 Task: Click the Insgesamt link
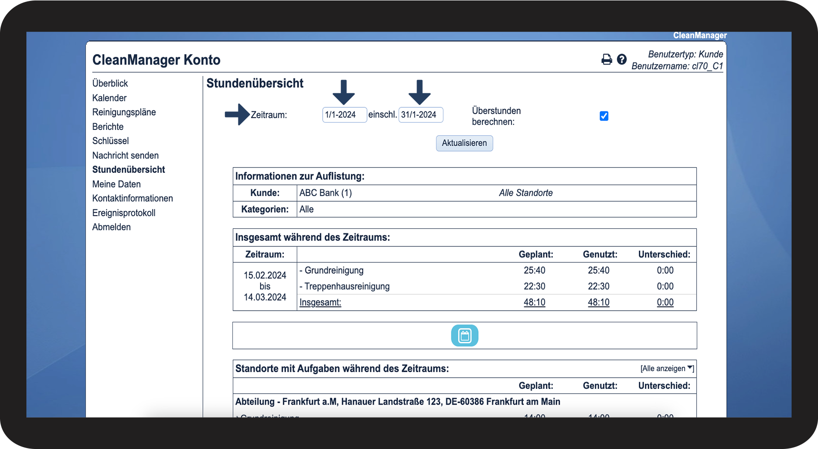[x=320, y=302]
